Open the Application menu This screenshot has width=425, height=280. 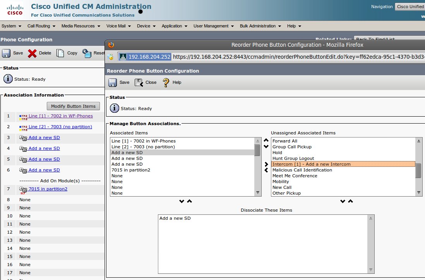coord(174,26)
